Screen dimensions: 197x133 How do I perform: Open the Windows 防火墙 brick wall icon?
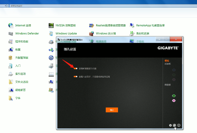[x=92, y=33]
